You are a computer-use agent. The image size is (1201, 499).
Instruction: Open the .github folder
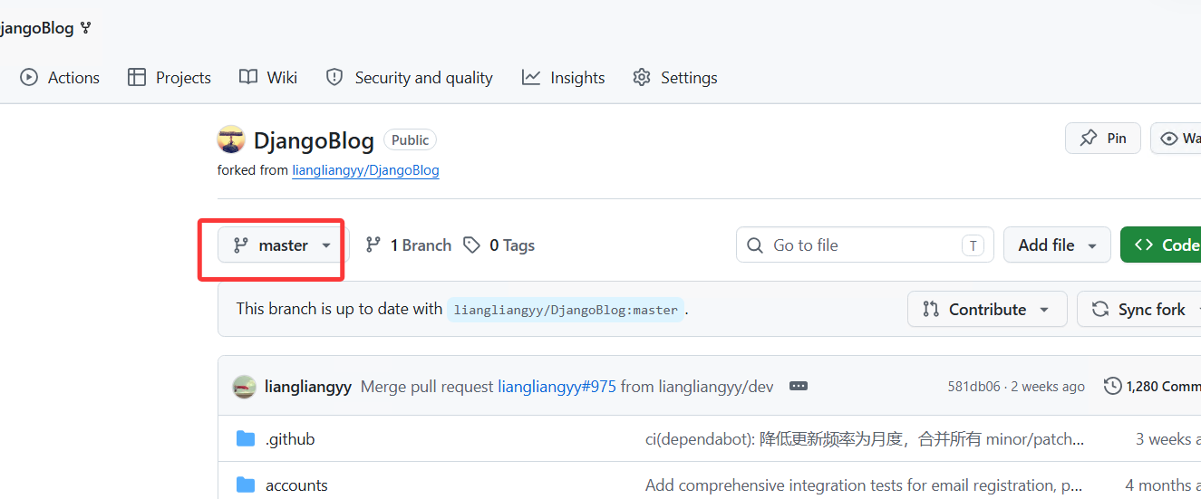(290, 439)
